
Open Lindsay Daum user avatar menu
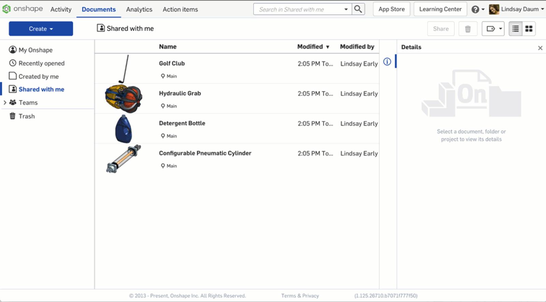pyautogui.click(x=516, y=9)
